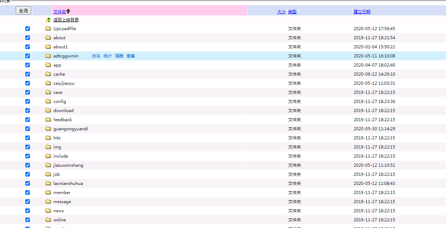The height and width of the screenshot is (228, 446).
Task: Toggle the checkbox for the feedback folder
Action: click(28, 120)
